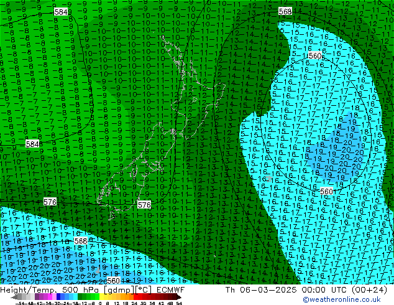Click the 54 value under the legend

click(x=178, y=304)
